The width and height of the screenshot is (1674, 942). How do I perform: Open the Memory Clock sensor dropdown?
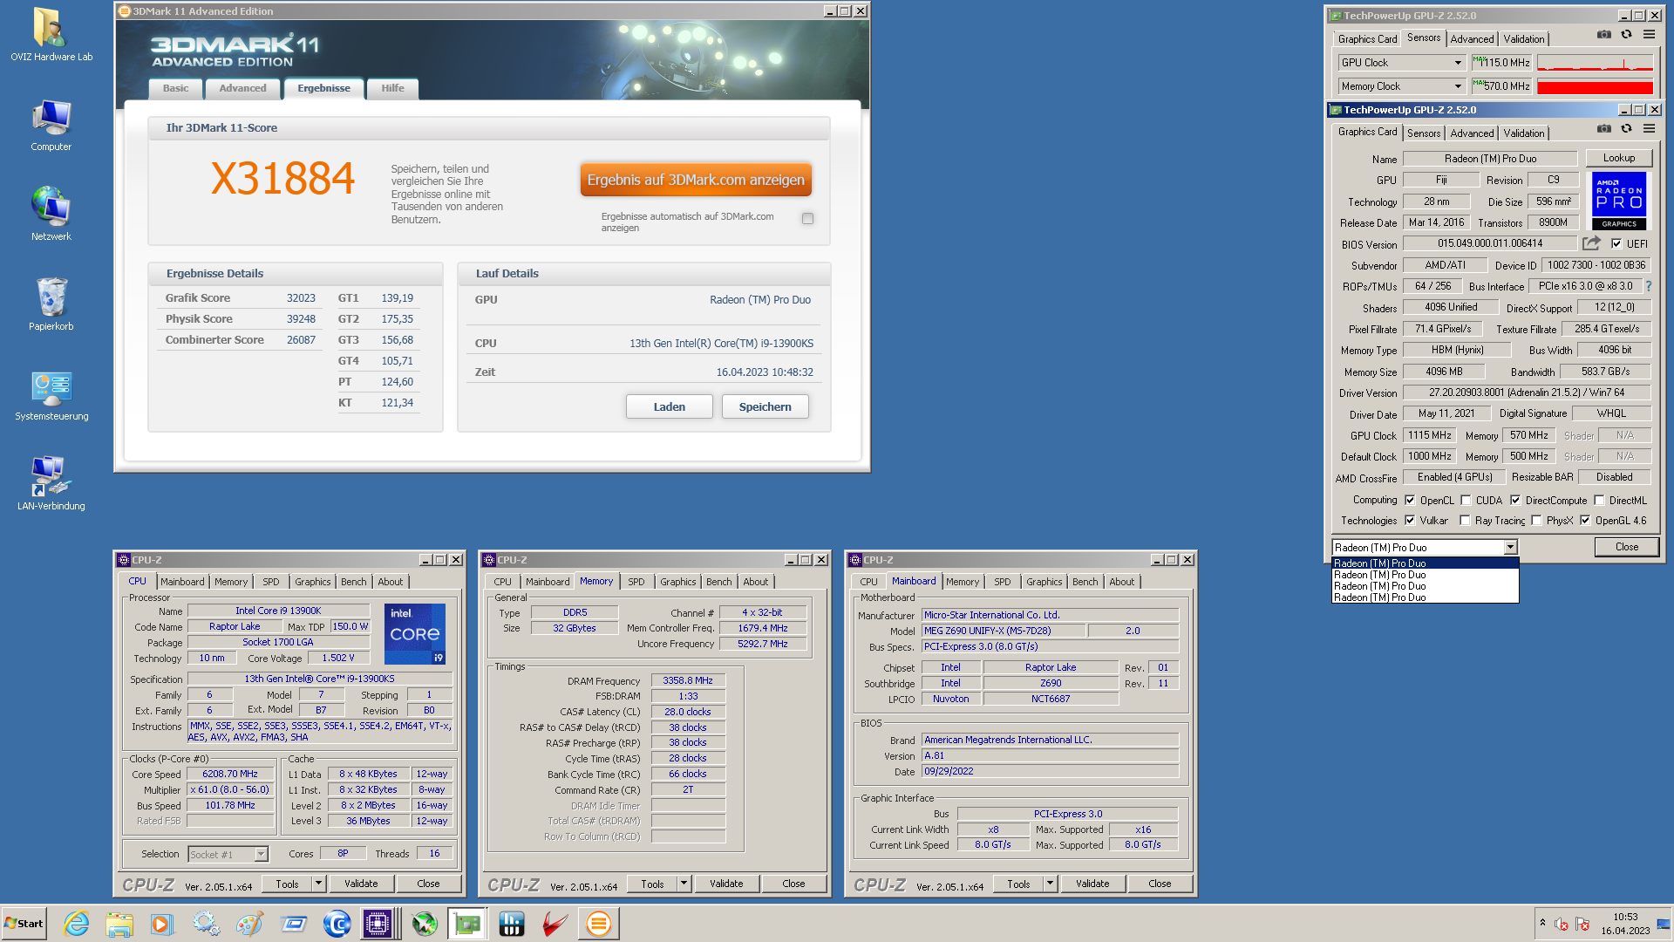click(x=1458, y=86)
